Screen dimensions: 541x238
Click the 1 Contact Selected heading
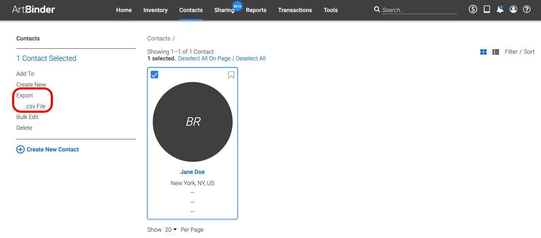pos(46,58)
